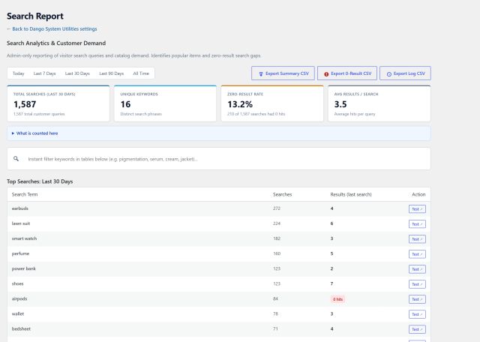Viewport: 480px width, 342px height.
Task: Click the earbuds search term
Action: coord(20,208)
